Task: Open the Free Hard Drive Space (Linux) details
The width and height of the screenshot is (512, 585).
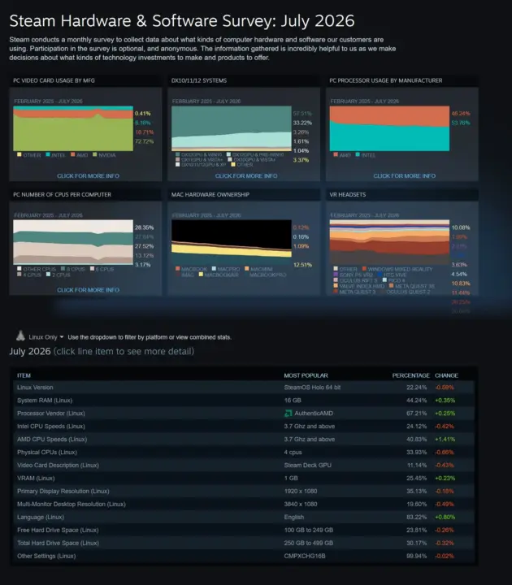Action: [x=244, y=530]
